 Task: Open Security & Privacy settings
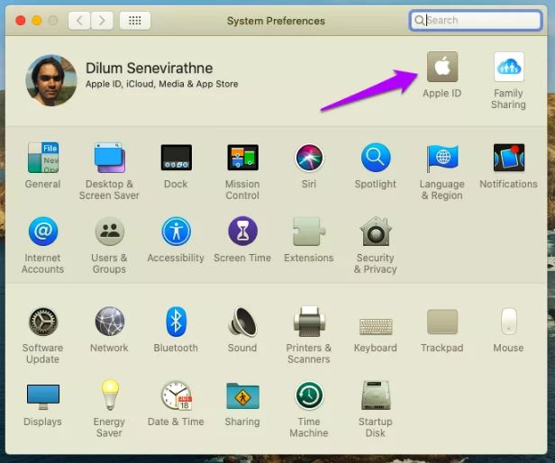[x=376, y=232]
